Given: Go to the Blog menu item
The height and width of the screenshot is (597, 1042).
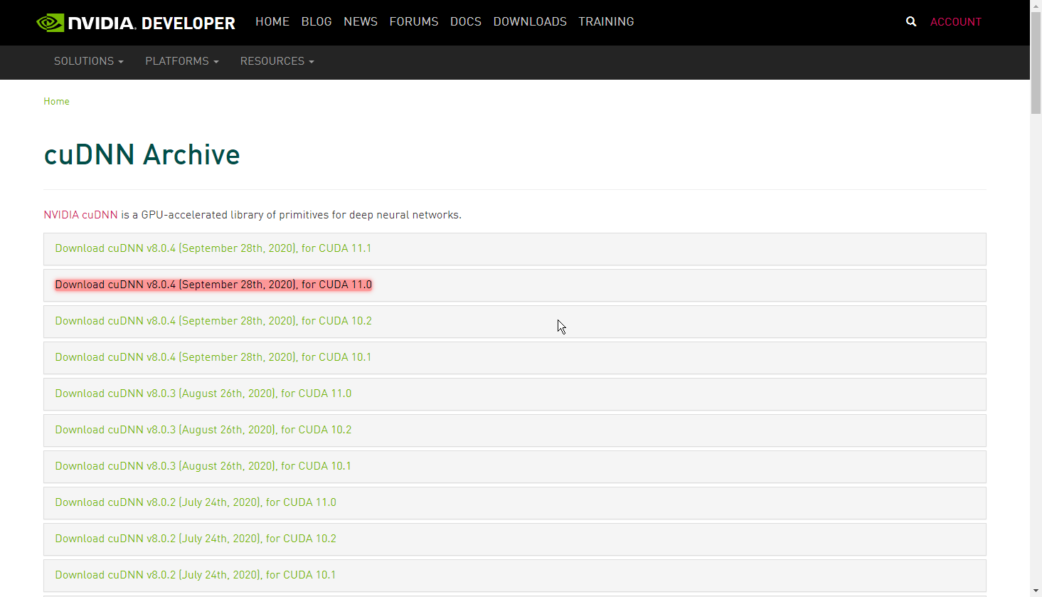Looking at the screenshot, I should [317, 22].
